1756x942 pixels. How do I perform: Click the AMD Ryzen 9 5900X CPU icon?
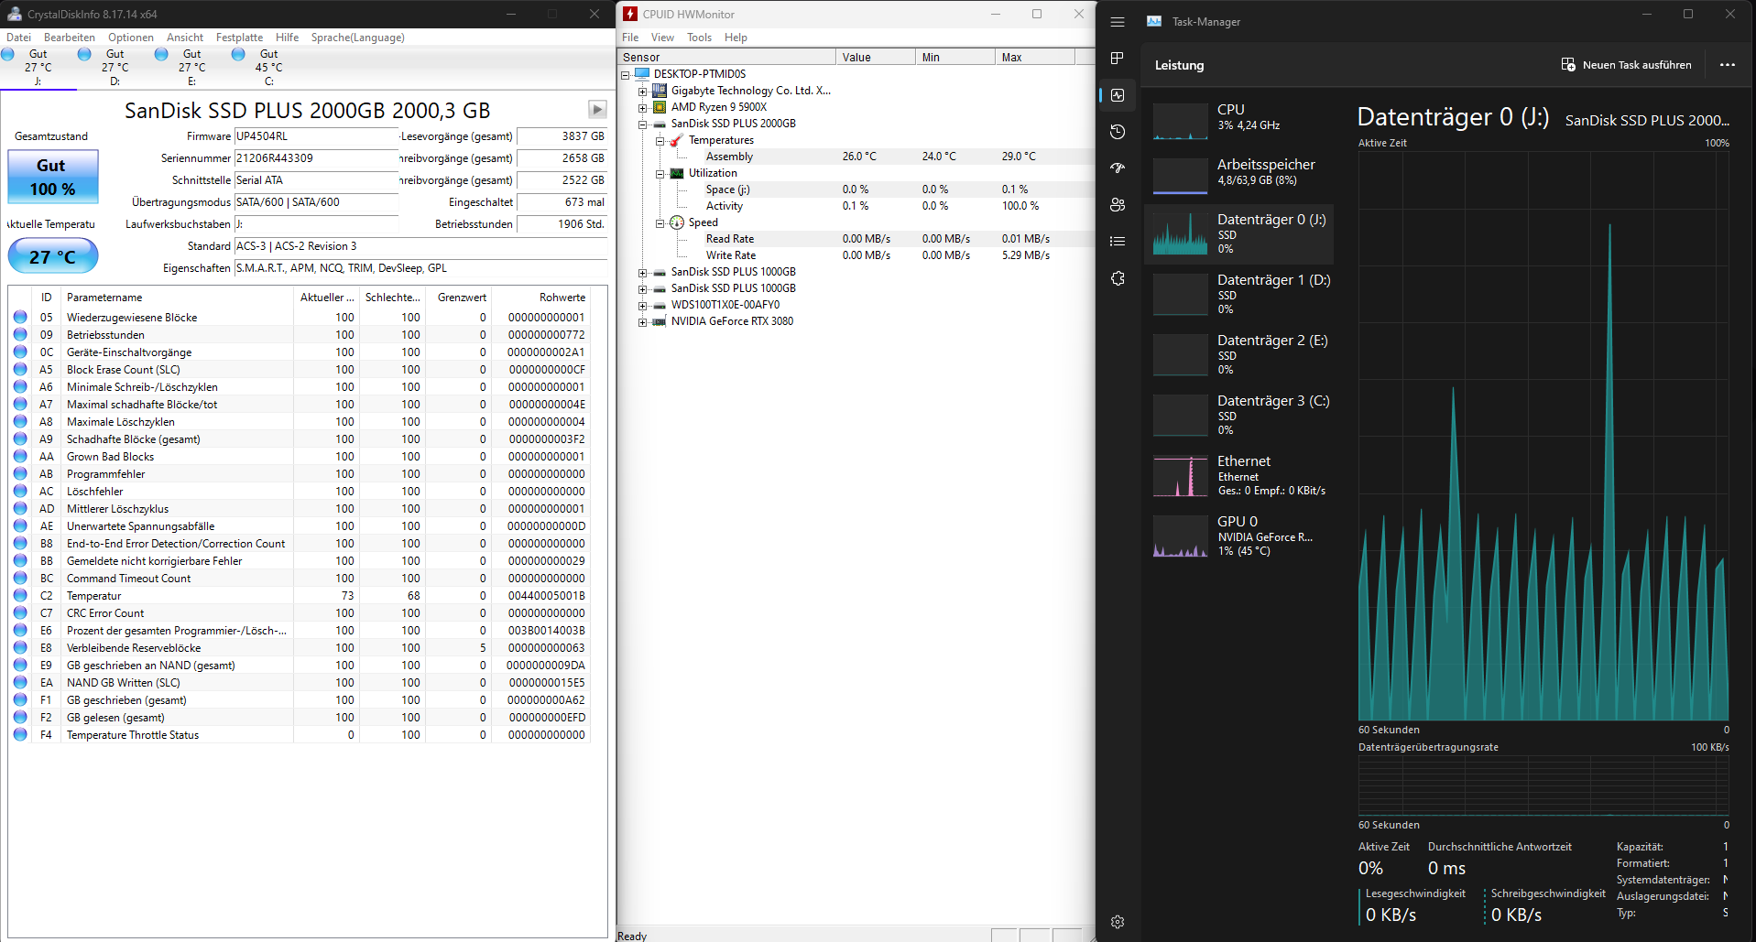[660, 107]
